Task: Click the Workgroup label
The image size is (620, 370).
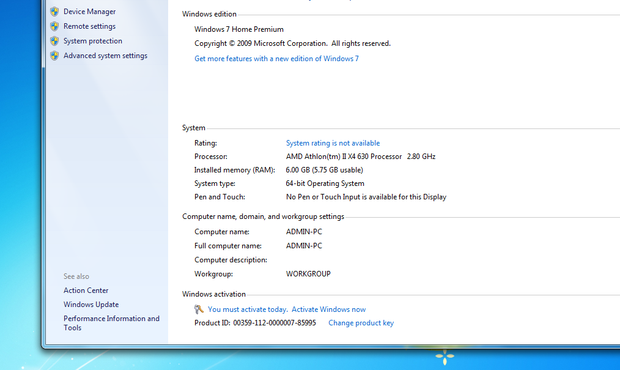Action: (x=213, y=274)
